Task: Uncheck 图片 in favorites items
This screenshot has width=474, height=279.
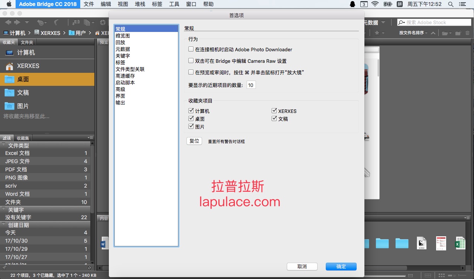Action: click(x=191, y=126)
